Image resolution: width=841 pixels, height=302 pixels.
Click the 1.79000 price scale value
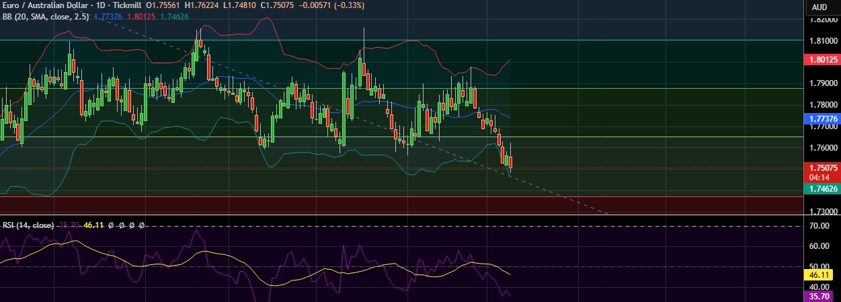(x=824, y=84)
